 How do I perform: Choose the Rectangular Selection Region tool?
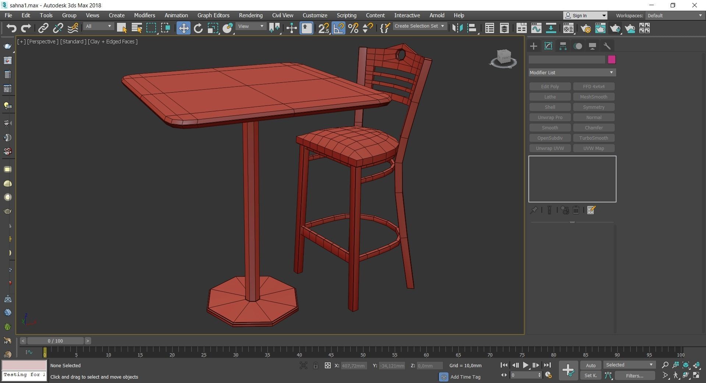coord(151,28)
